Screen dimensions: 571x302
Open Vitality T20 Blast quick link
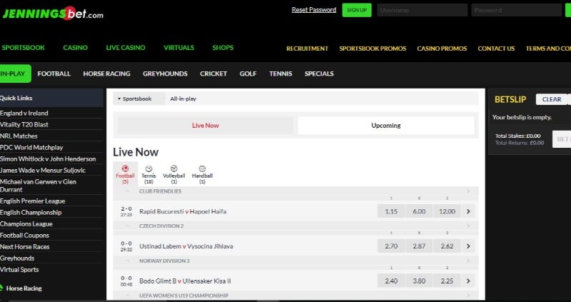pos(24,125)
